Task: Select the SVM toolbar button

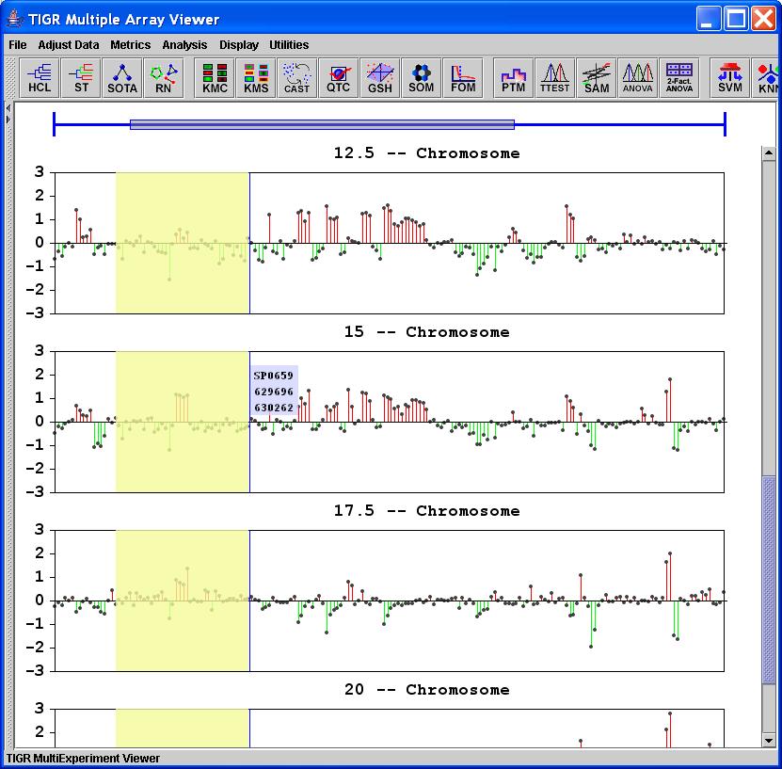Action: tap(729, 78)
